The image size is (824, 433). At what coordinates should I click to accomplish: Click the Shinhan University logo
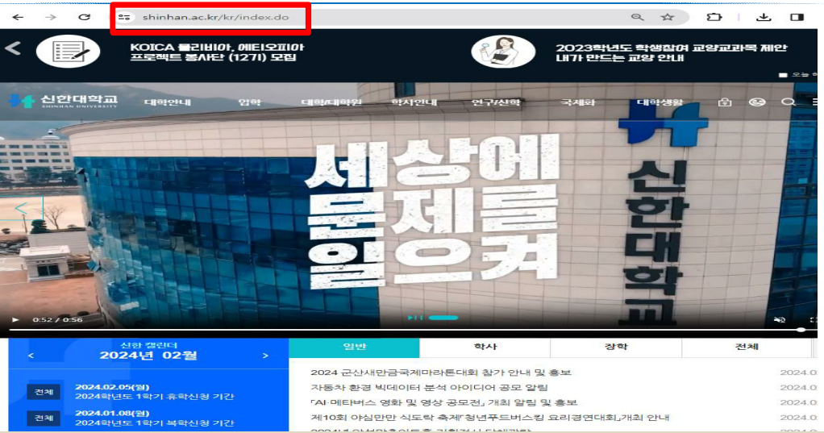63,102
